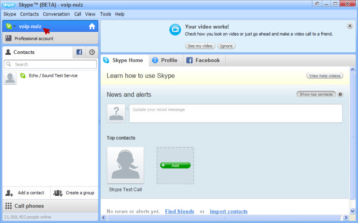The width and height of the screenshot is (358, 223).
Task: Click the profile picture placeholder with question mark
Action: coord(116,113)
